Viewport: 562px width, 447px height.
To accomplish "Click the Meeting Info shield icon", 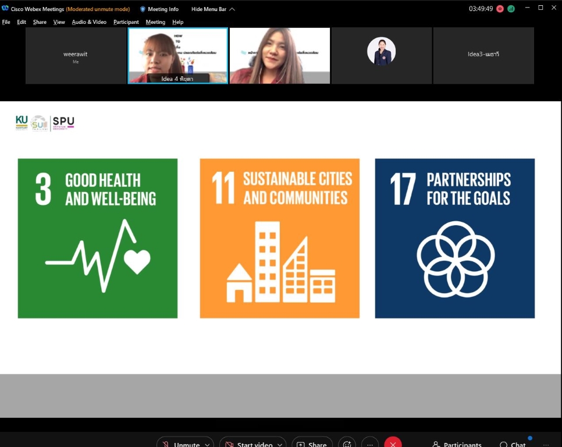I will pos(143,9).
